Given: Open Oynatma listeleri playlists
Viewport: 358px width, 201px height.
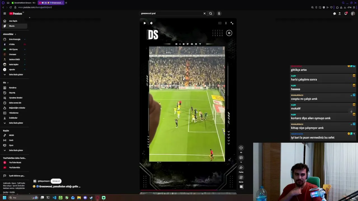Looking at the screenshot, I should (14, 98).
